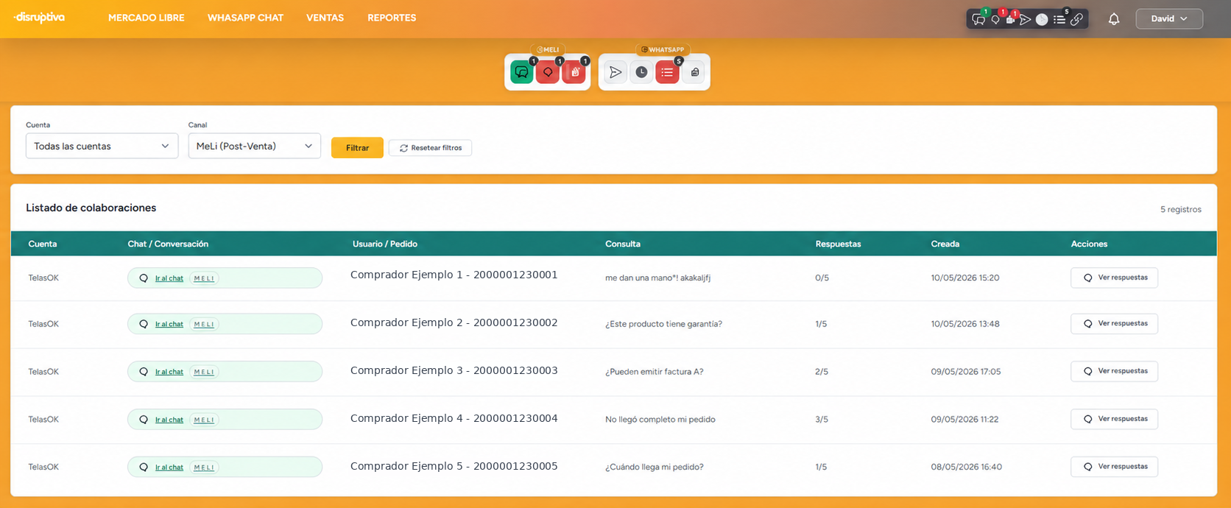This screenshot has height=508, width=1231.
Task: Open the VENTAS menu
Action: (325, 18)
